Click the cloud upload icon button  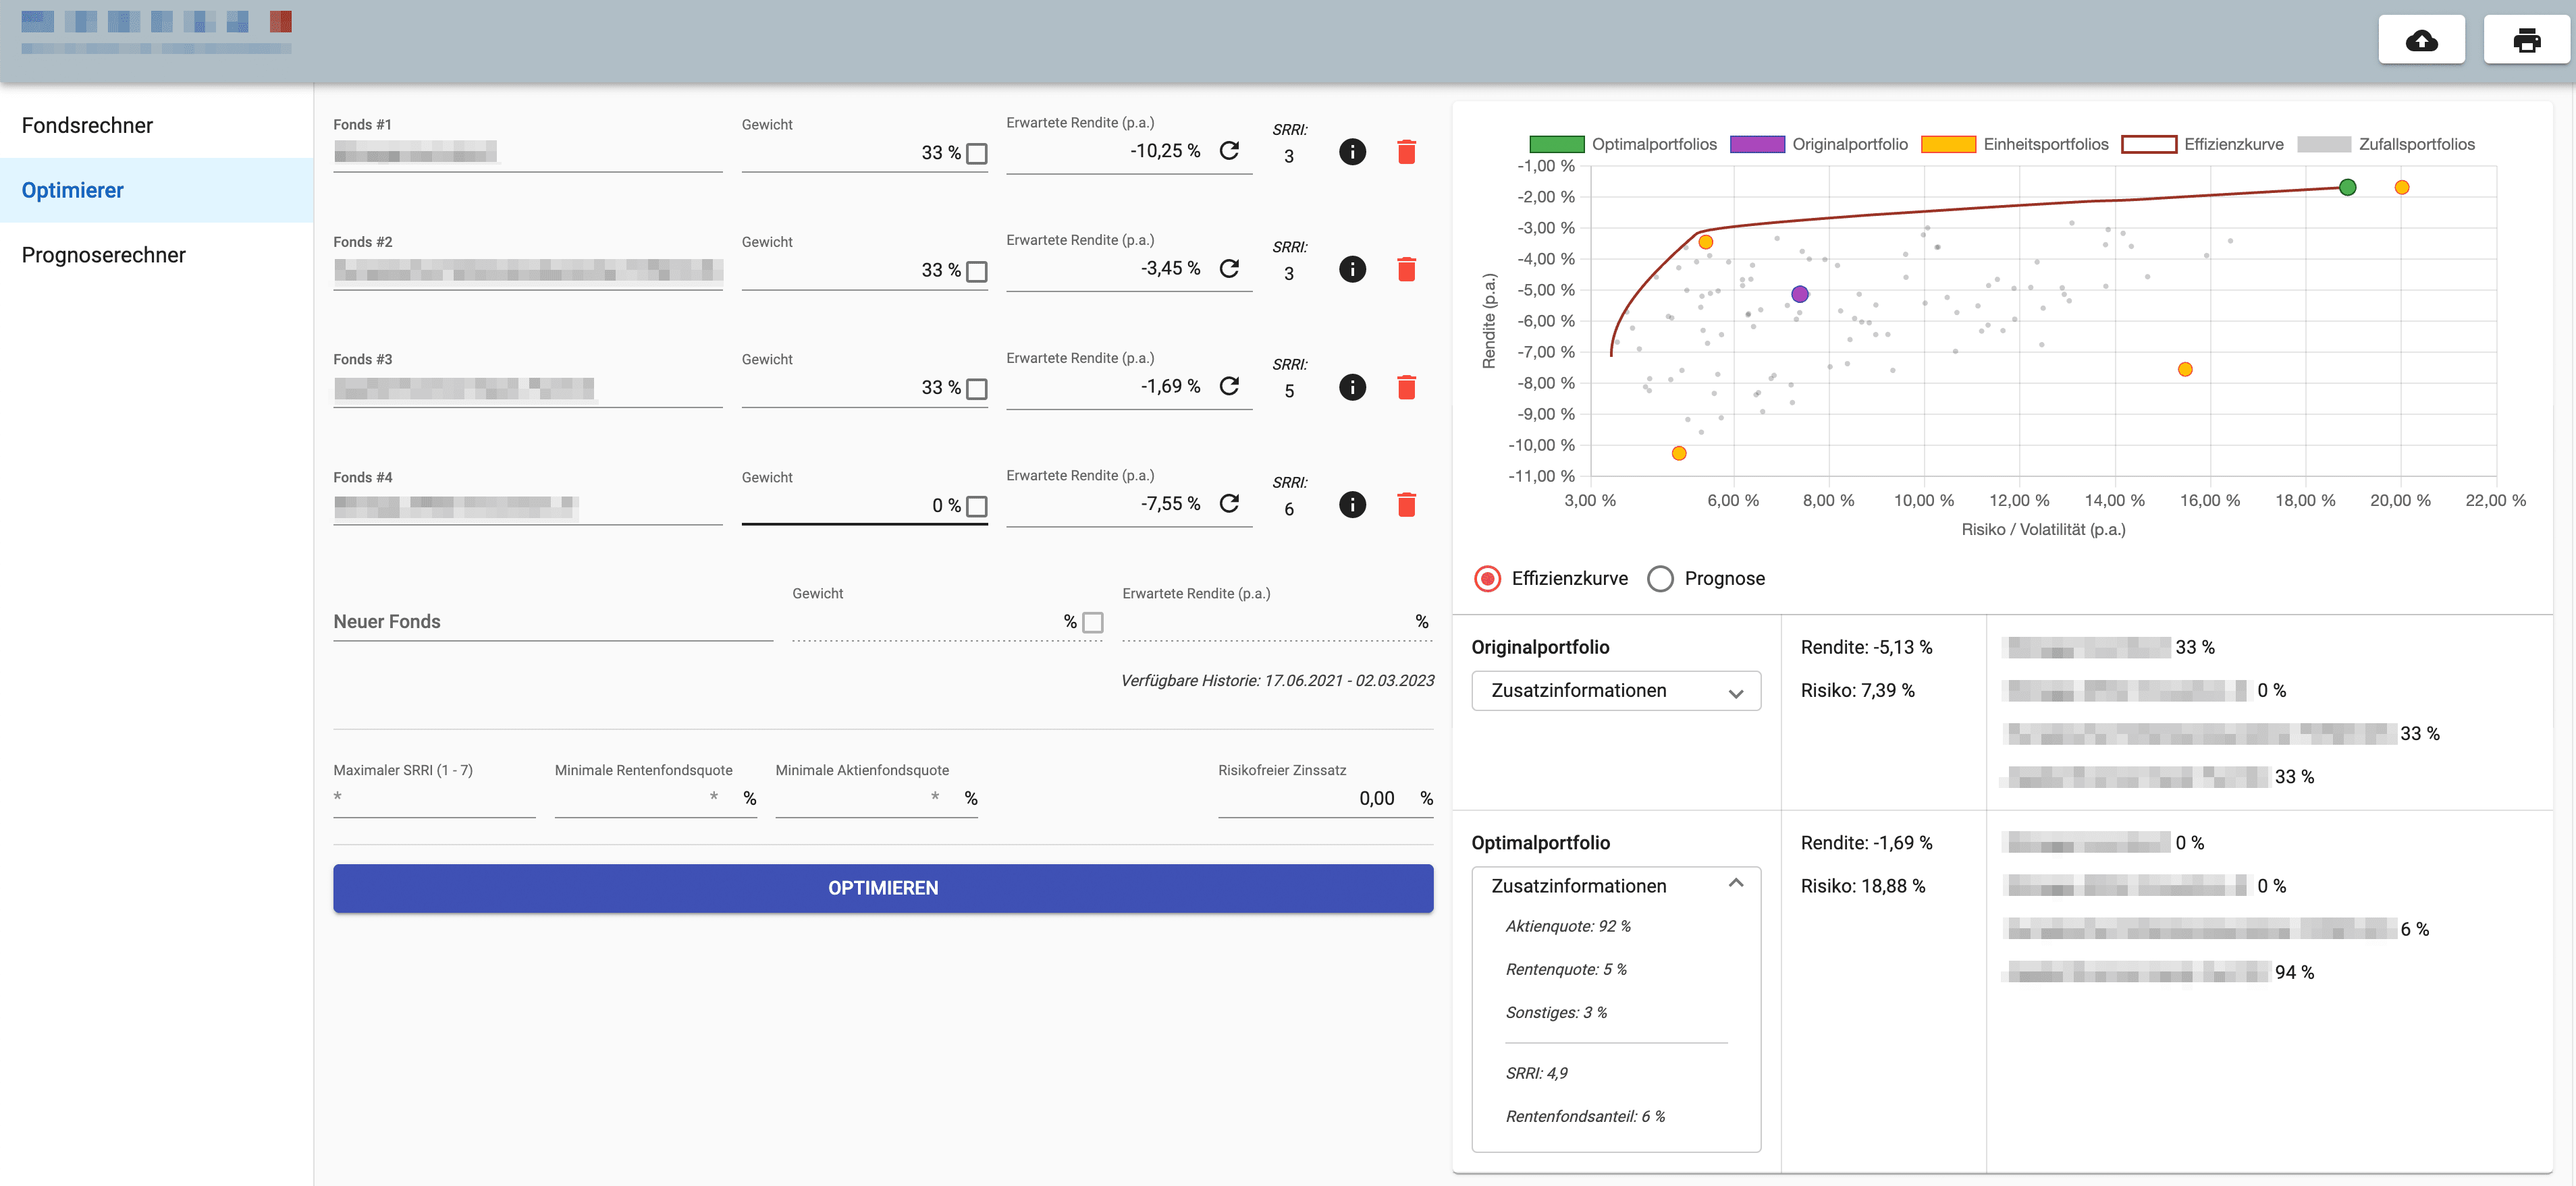coord(2421,40)
